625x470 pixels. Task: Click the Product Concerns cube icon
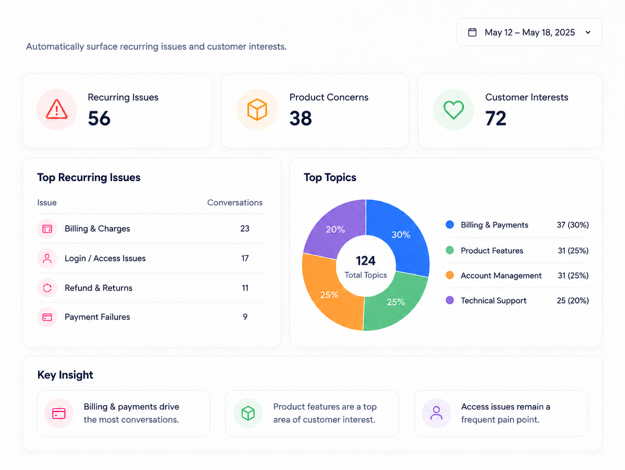click(257, 109)
